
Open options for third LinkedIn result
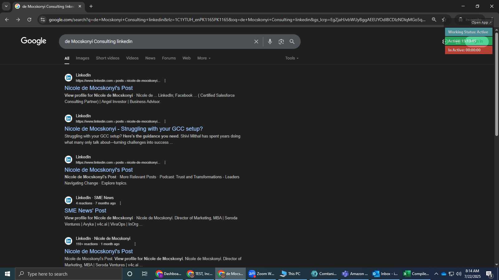point(165,162)
